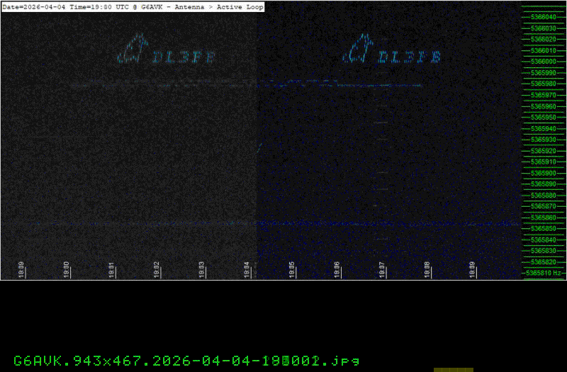Click the Date and Time header caption

(133, 6)
